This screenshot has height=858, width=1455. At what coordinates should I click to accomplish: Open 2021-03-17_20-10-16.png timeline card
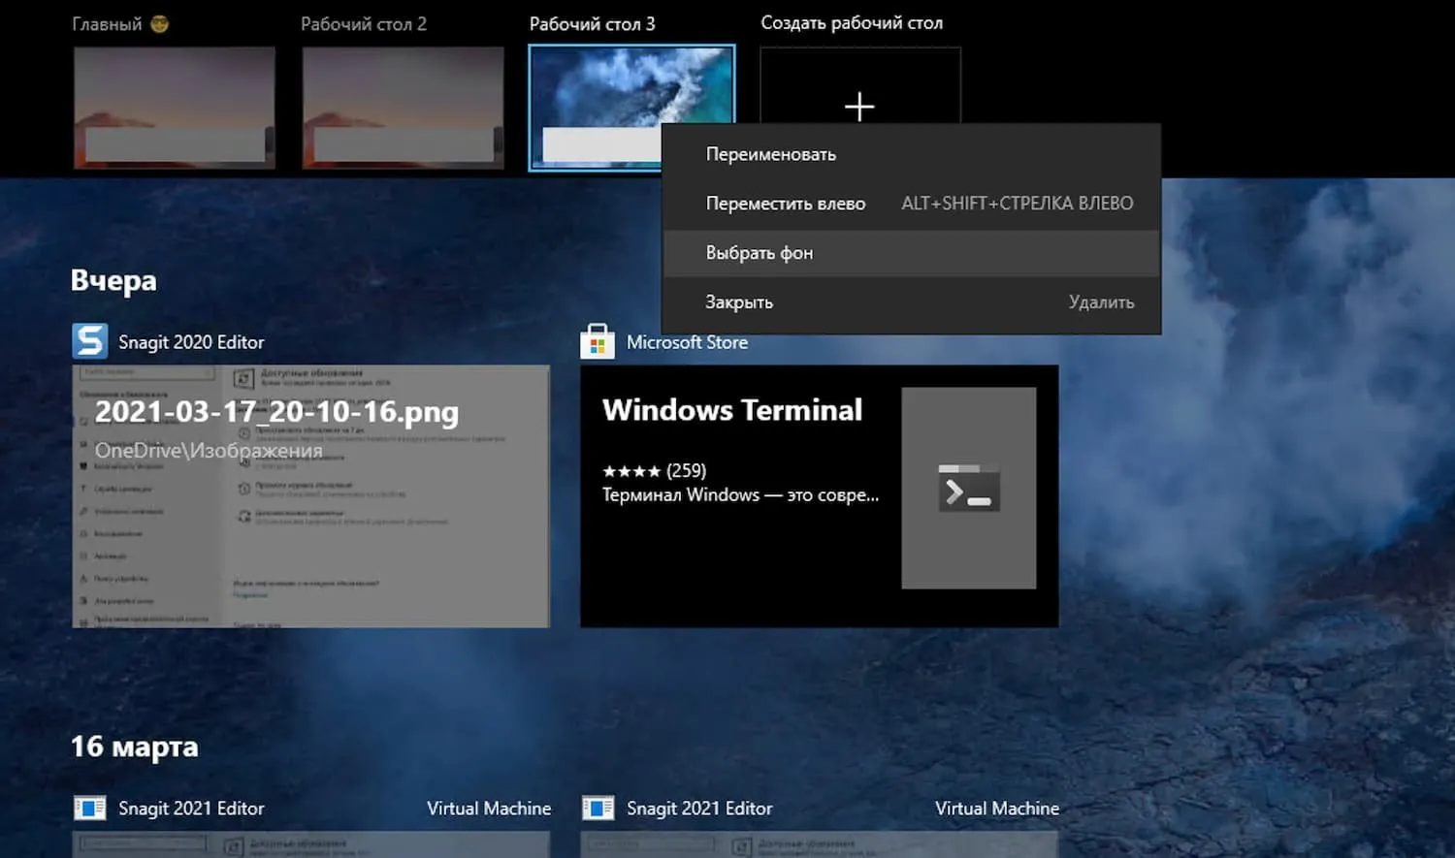pyautogui.click(x=311, y=496)
